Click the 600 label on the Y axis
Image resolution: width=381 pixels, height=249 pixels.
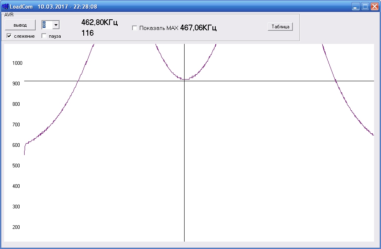tap(16, 145)
